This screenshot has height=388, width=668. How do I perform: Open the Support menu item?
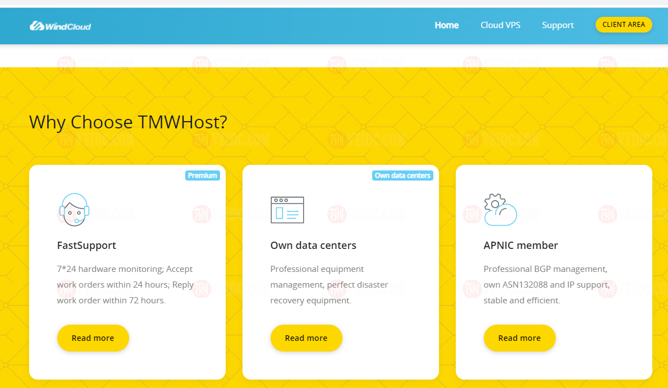(557, 25)
